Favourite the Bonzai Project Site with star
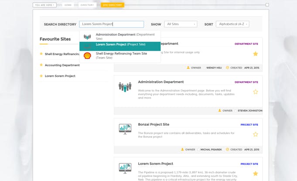Screen dimensions: 297x181 256,134
